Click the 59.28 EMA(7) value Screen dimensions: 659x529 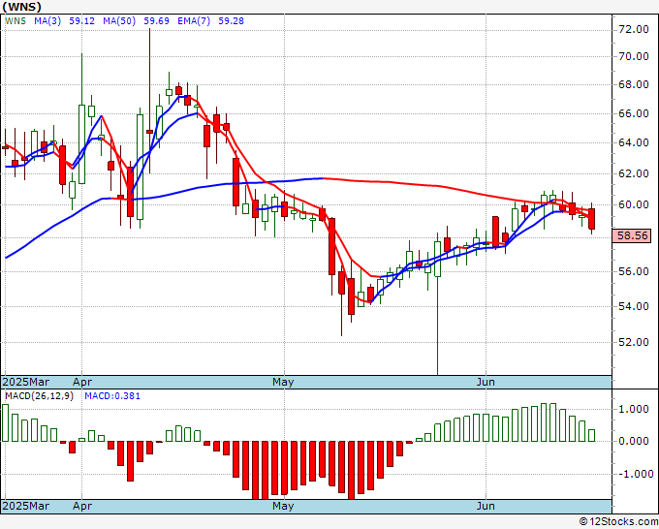[231, 21]
